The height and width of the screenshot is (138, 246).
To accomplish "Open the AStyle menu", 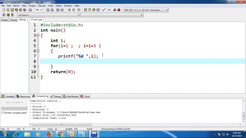I will (x=58, y=6).
